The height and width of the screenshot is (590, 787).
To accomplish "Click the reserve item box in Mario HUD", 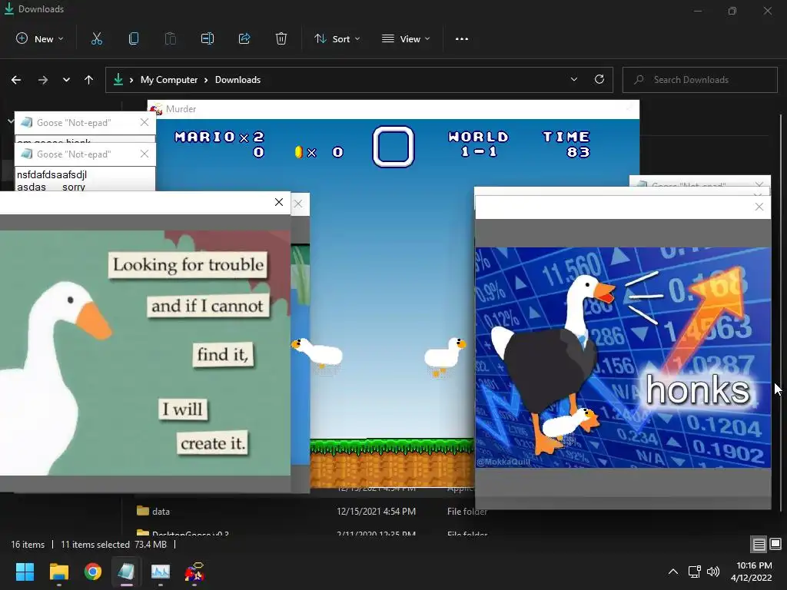I will [x=393, y=146].
